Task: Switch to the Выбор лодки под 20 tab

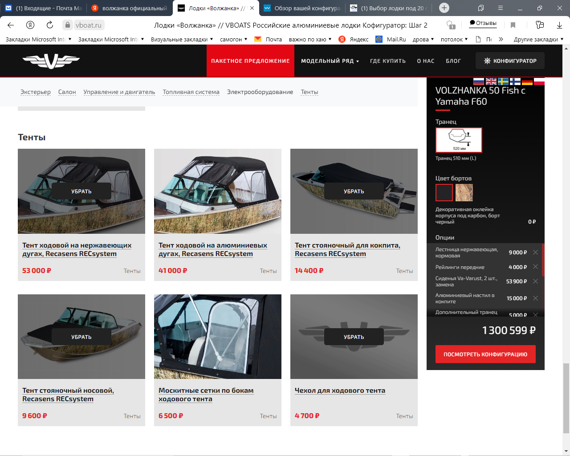Action: [388, 8]
